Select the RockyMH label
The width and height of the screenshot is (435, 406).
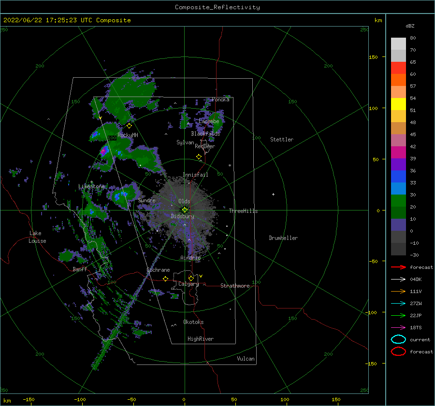click(128, 135)
